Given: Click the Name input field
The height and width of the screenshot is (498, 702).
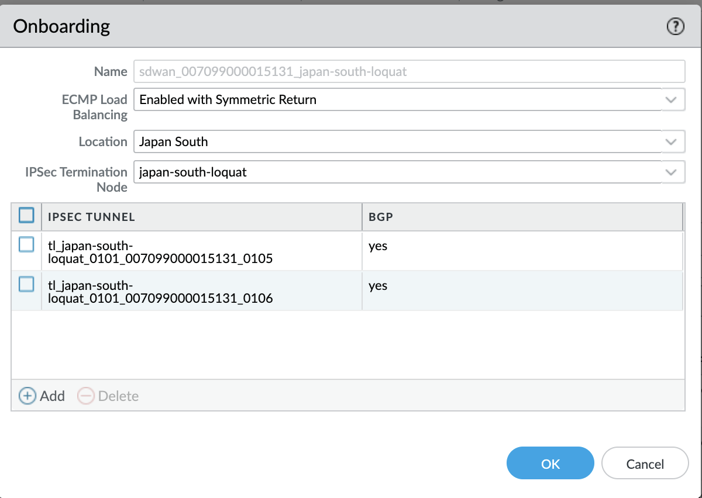Looking at the screenshot, I should point(408,72).
